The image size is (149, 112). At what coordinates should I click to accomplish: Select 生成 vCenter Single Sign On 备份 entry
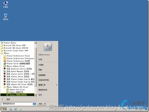coord(21,79)
